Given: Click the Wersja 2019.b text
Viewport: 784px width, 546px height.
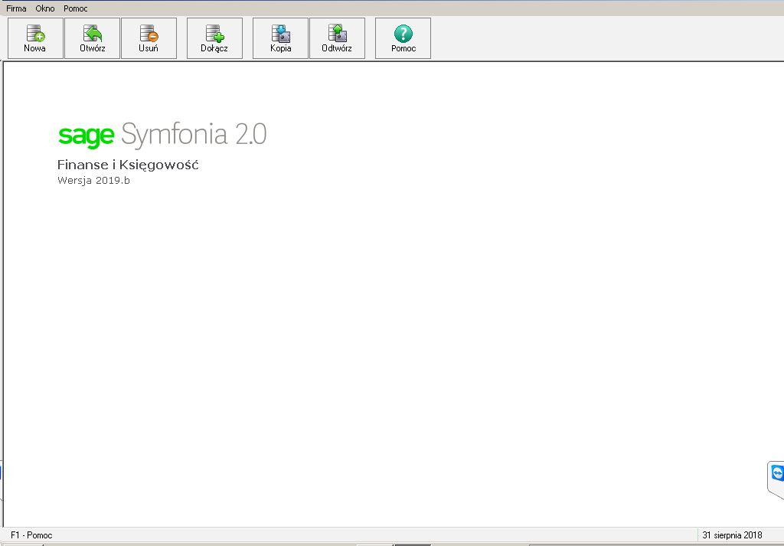Looking at the screenshot, I should 93,181.
